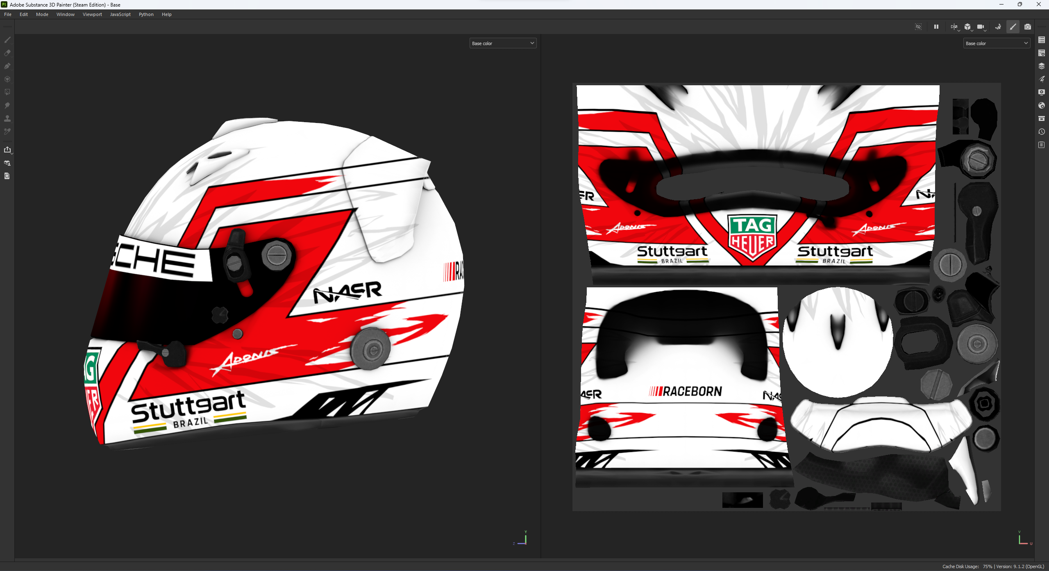Open the Shader settings globe icon
The image size is (1049, 571).
click(x=1042, y=105)
